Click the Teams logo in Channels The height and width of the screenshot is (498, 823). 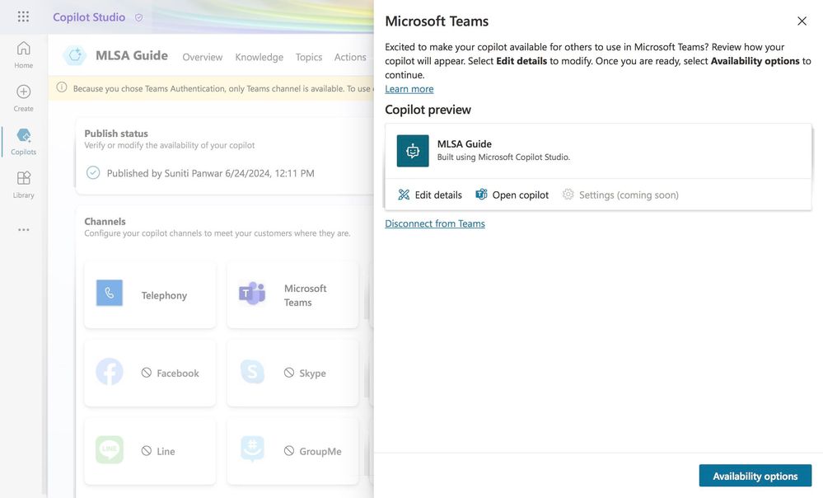tap(252, 294)
